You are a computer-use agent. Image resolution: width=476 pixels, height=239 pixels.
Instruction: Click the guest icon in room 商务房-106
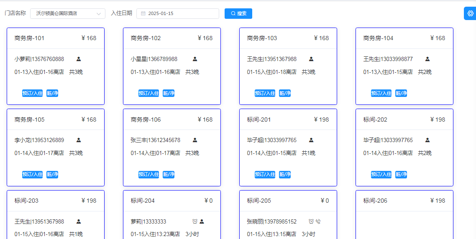tap(195, 140)
